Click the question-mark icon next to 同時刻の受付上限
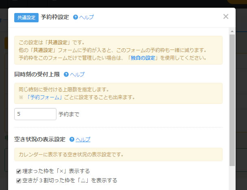The width and height of the screenshot is (247, 190). click(66, 75)
